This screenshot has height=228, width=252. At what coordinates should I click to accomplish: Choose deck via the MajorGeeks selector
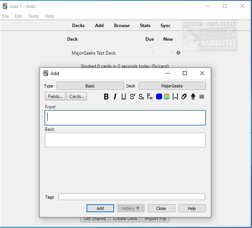[172, 86]
